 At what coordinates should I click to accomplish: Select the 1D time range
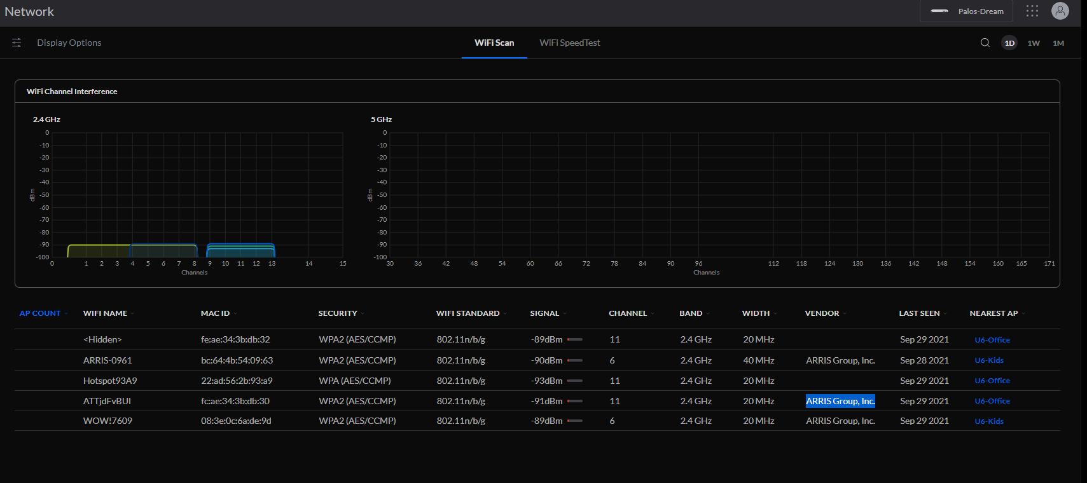[1009, 43]
